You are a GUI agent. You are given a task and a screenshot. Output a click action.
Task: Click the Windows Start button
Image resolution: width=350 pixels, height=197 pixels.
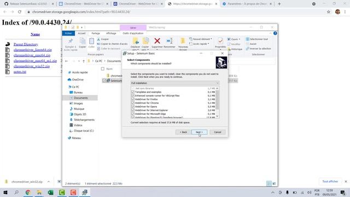[x=5, y=192]
